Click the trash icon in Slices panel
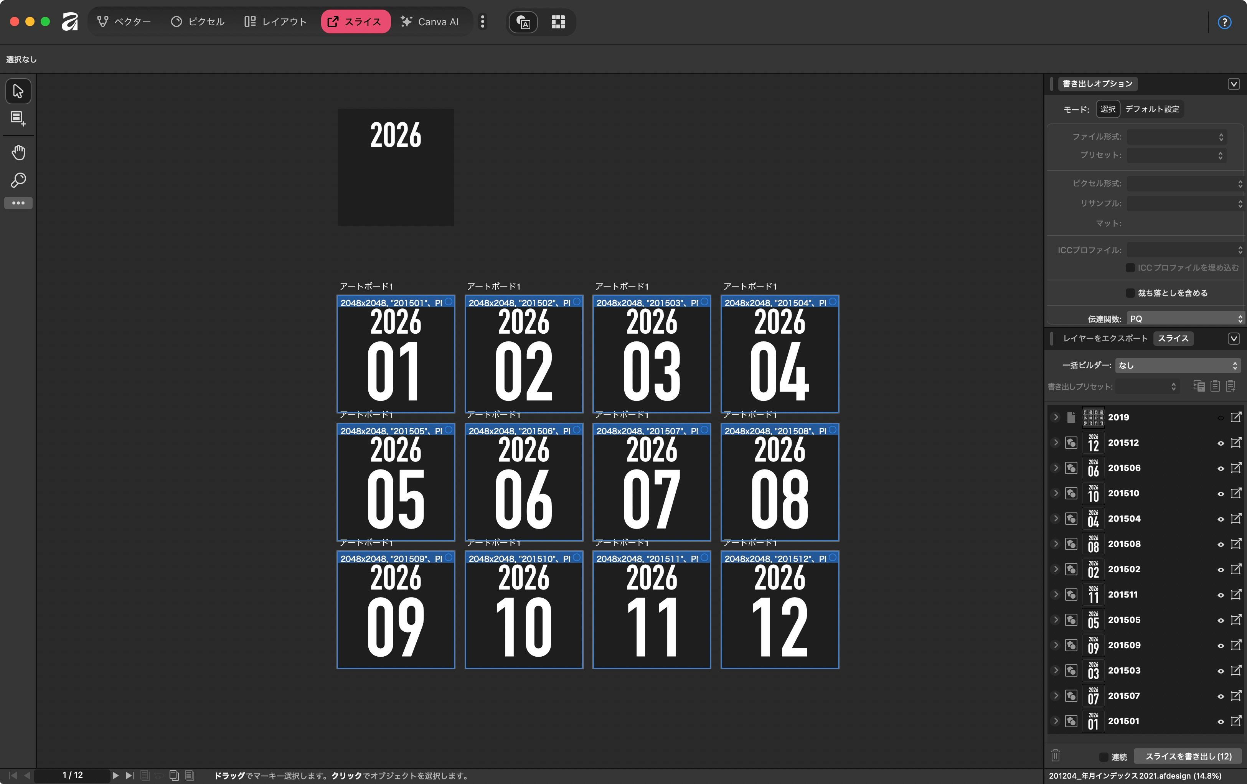This screenshot has height=784, width=1247. point(1056,756)
